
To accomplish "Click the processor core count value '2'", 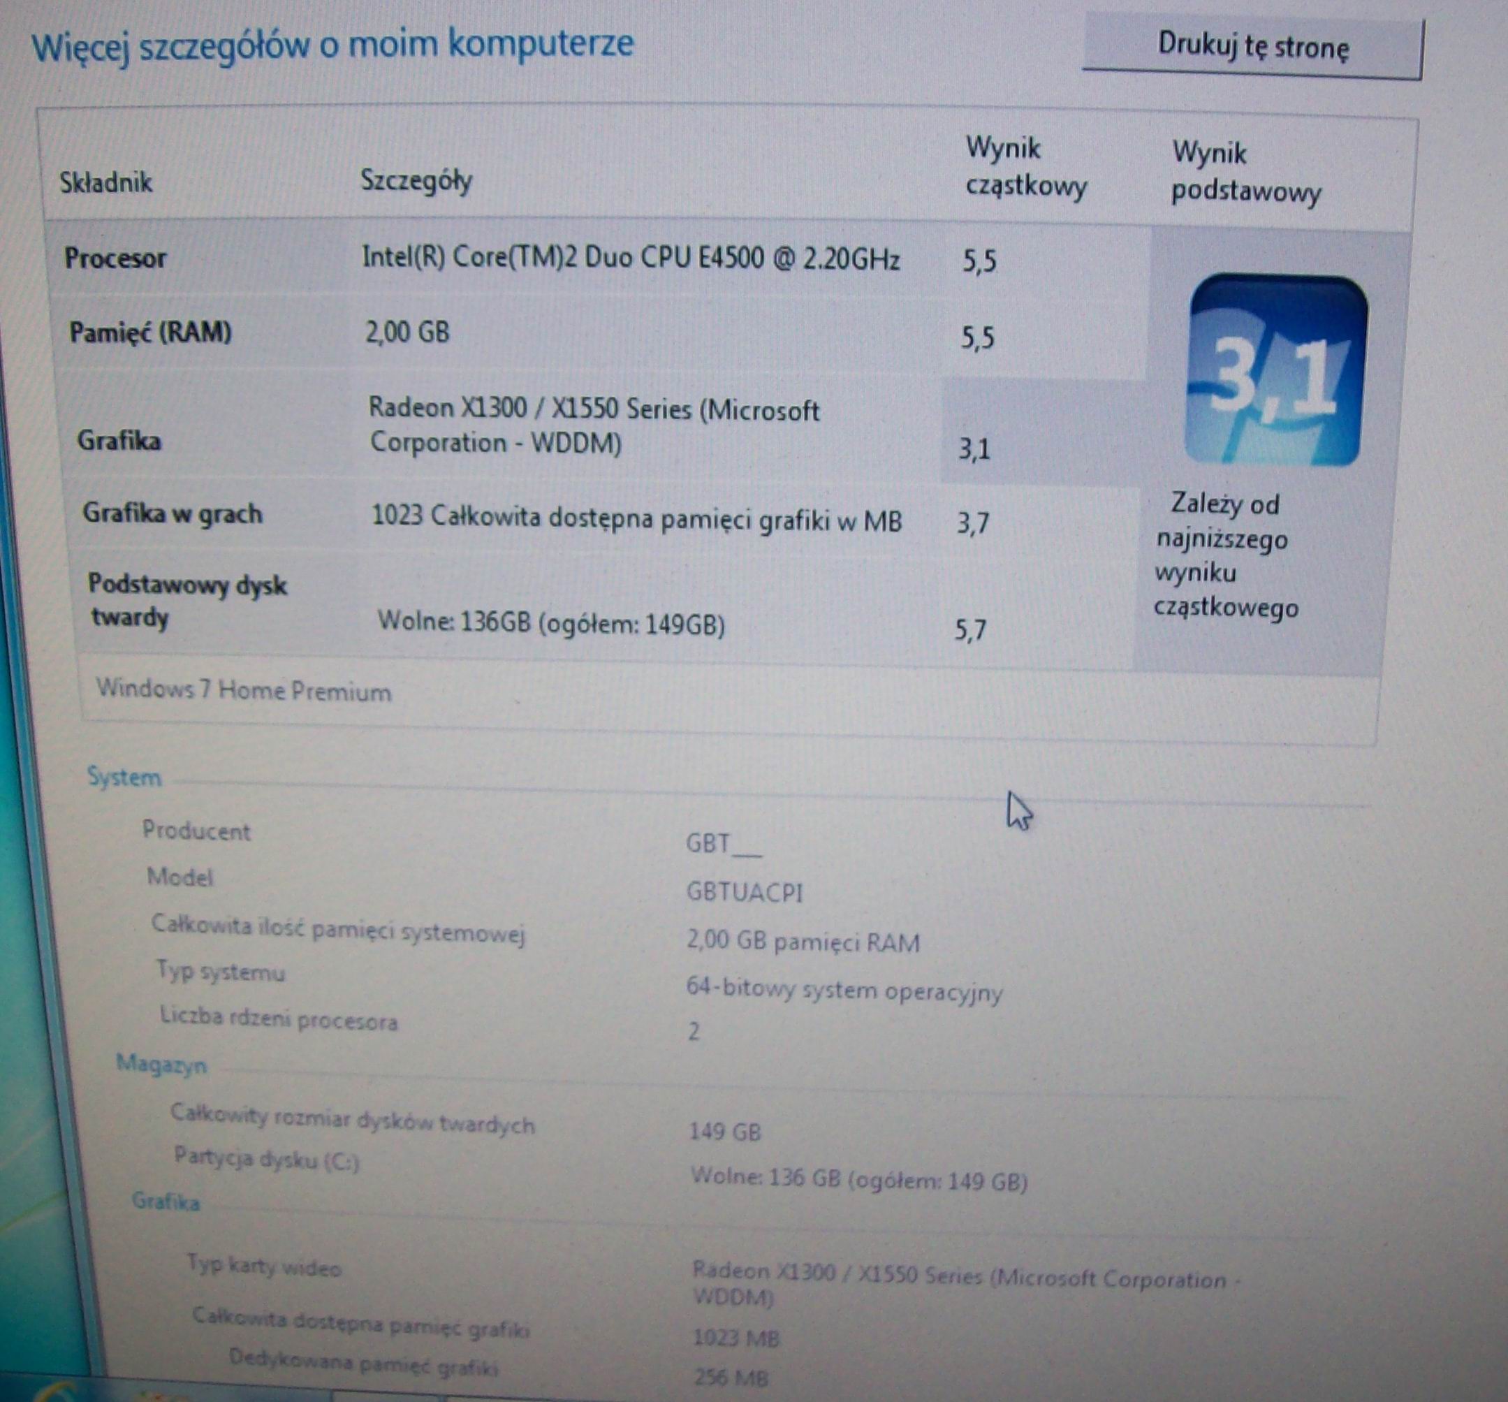I will (x=694, y=1032).
